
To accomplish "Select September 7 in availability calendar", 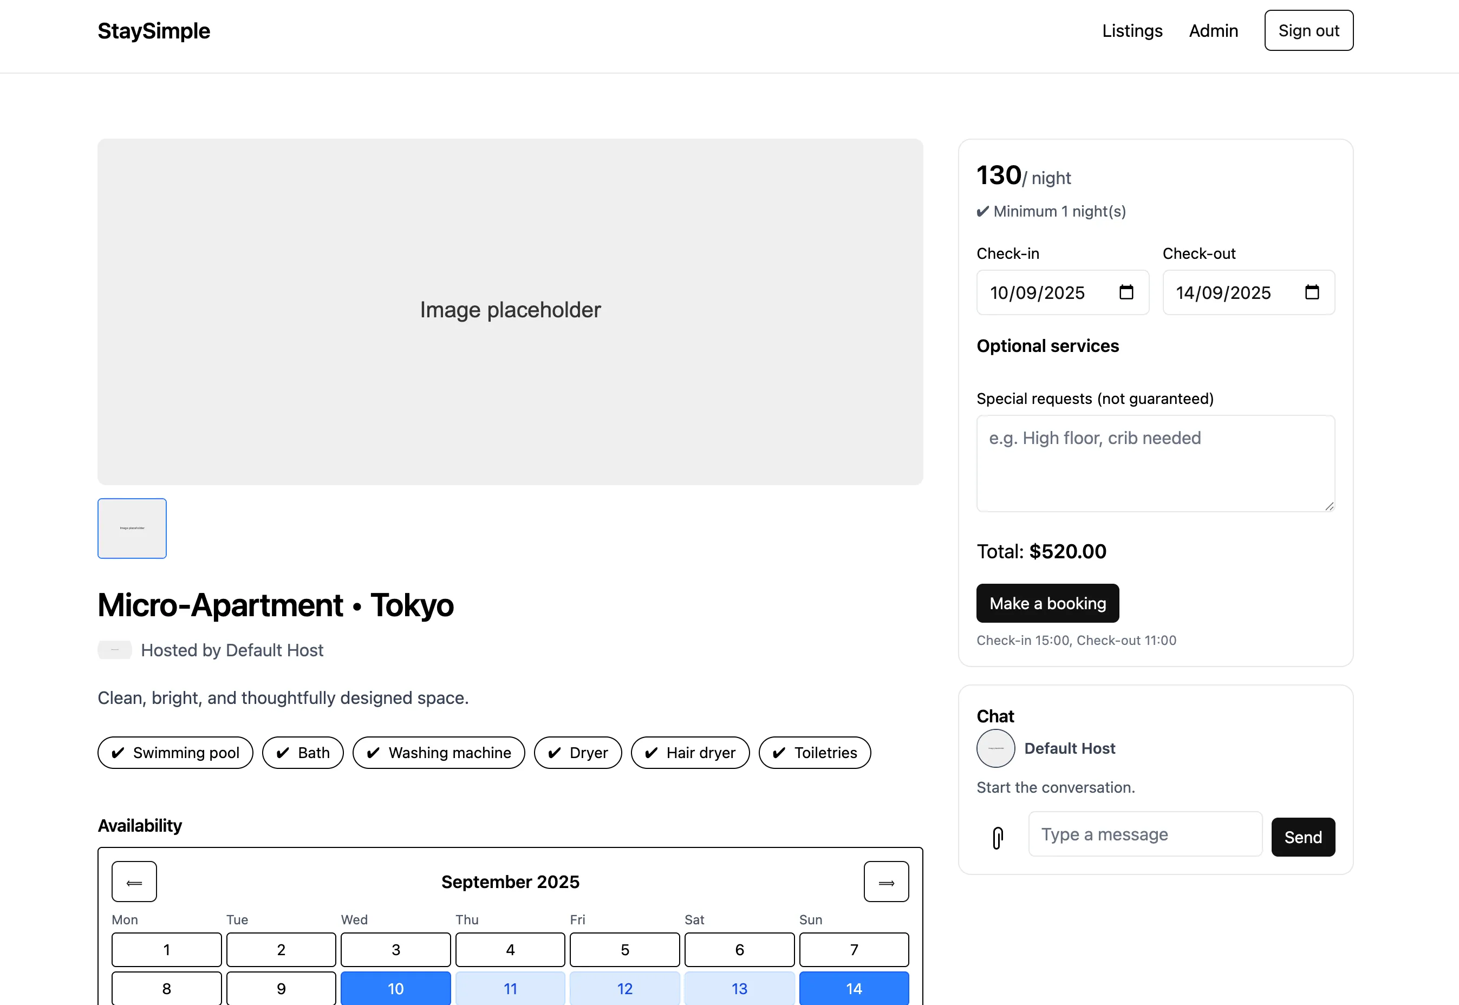I will coord(854,950).
